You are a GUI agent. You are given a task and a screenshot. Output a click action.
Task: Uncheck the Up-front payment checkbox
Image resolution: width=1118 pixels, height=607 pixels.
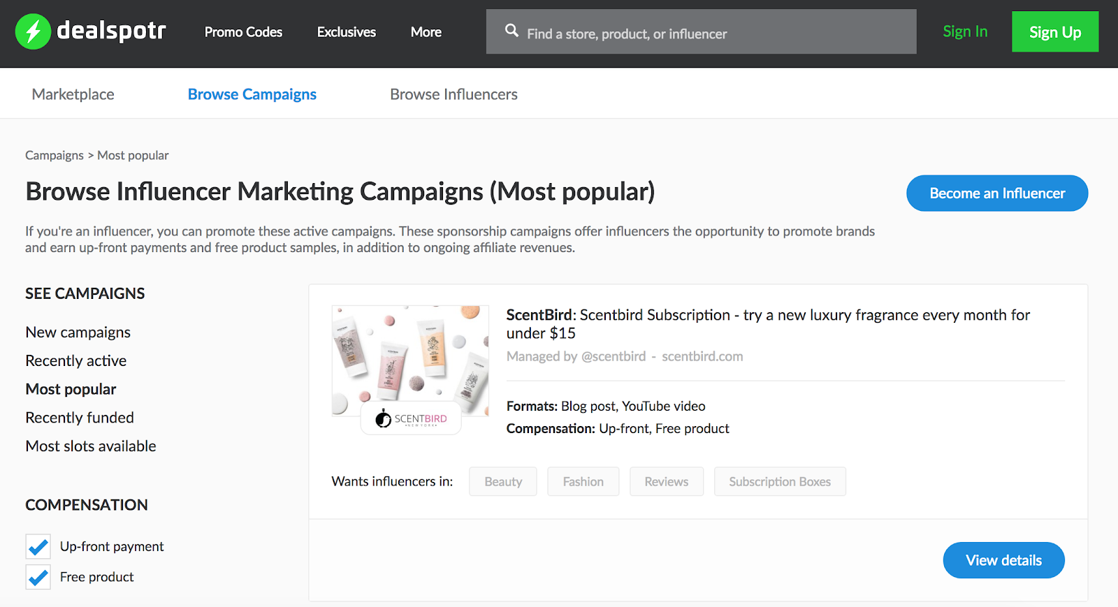click(38, 546)
